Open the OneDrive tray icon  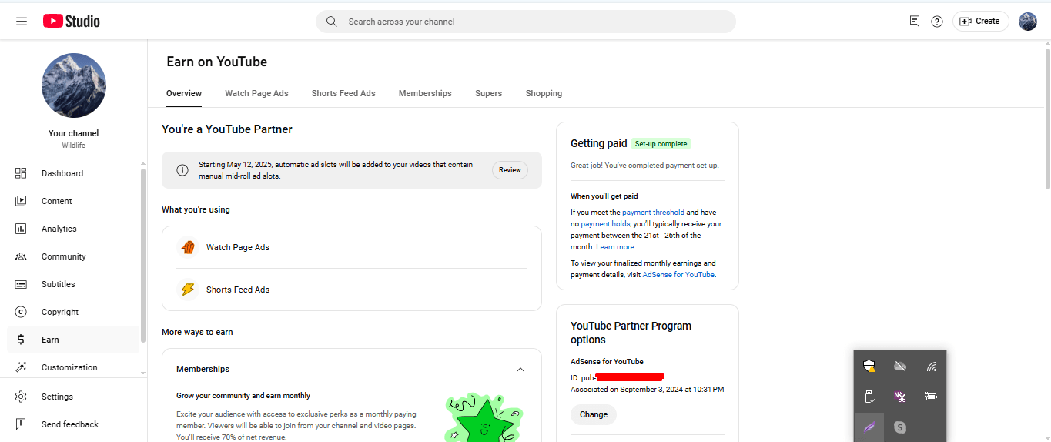900,366
